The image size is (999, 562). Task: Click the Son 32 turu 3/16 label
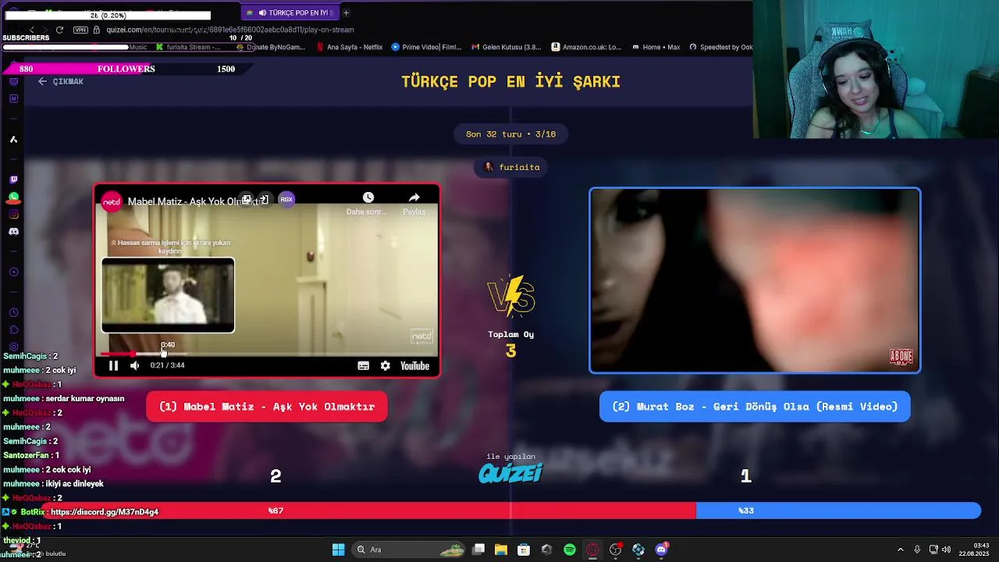tap(510, 134)
